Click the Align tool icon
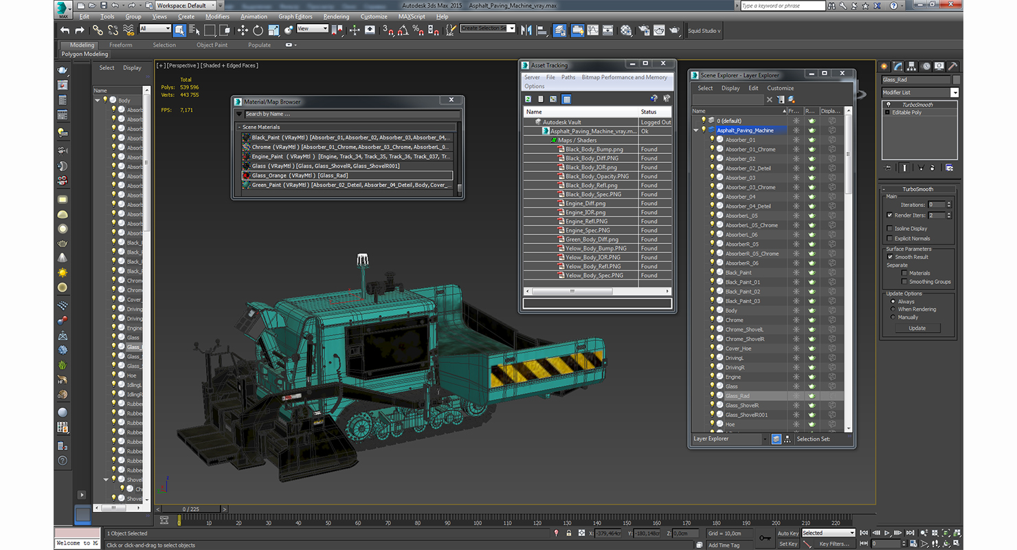 pos(541,30)
